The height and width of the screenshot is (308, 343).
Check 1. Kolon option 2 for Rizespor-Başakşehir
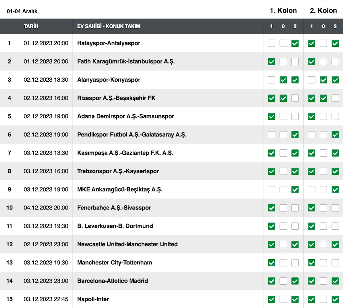tap(295, 98)
